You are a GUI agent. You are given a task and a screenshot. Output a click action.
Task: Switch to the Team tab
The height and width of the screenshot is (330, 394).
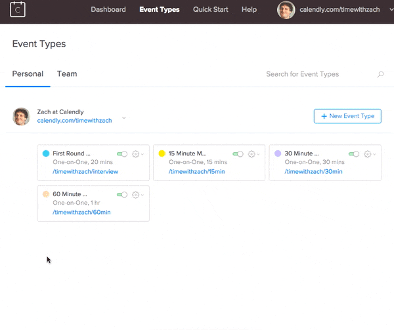pyautogui.click(x=67, y=73)
